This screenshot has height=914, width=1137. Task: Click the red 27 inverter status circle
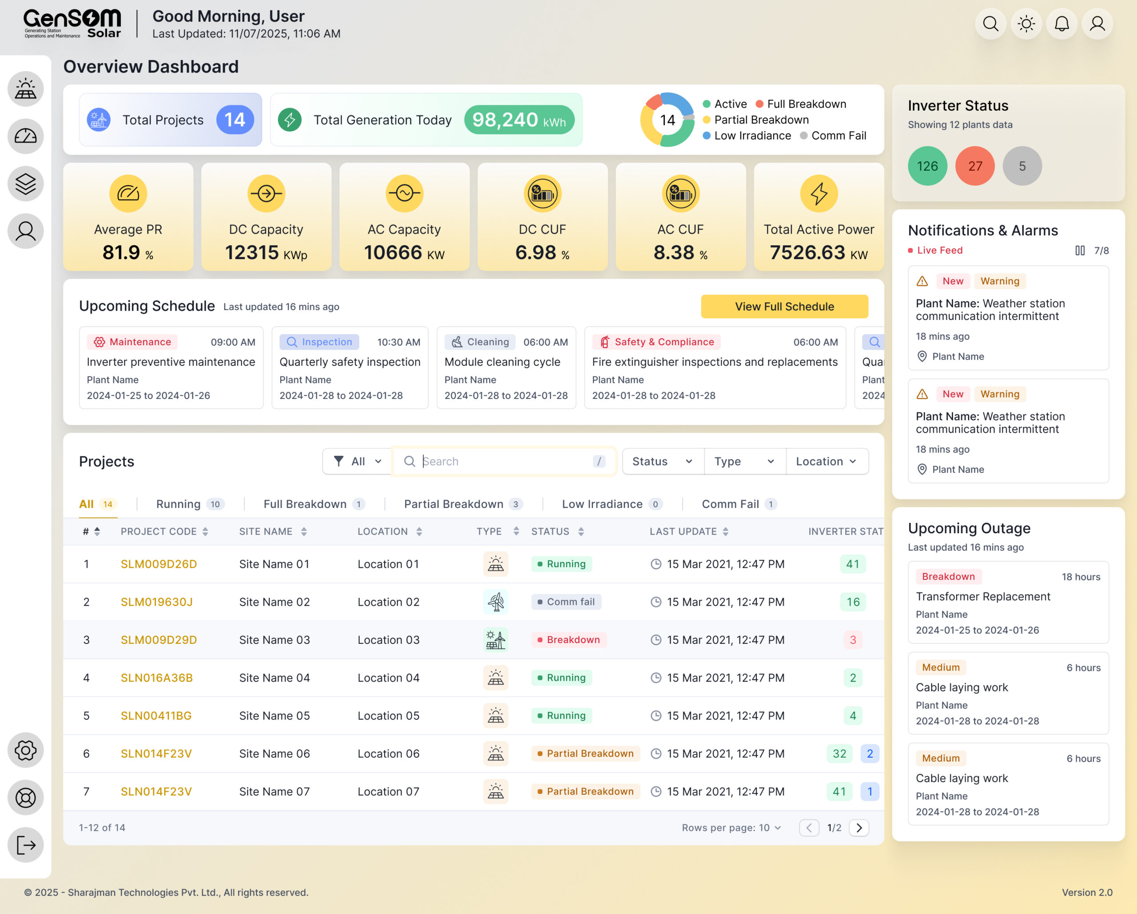(974, 166)
